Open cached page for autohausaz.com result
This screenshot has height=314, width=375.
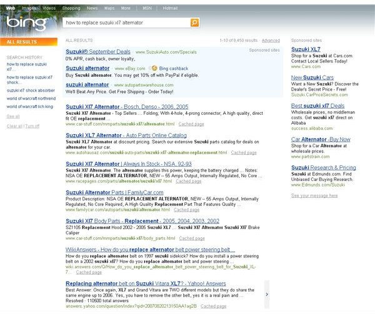coord(244,152)
